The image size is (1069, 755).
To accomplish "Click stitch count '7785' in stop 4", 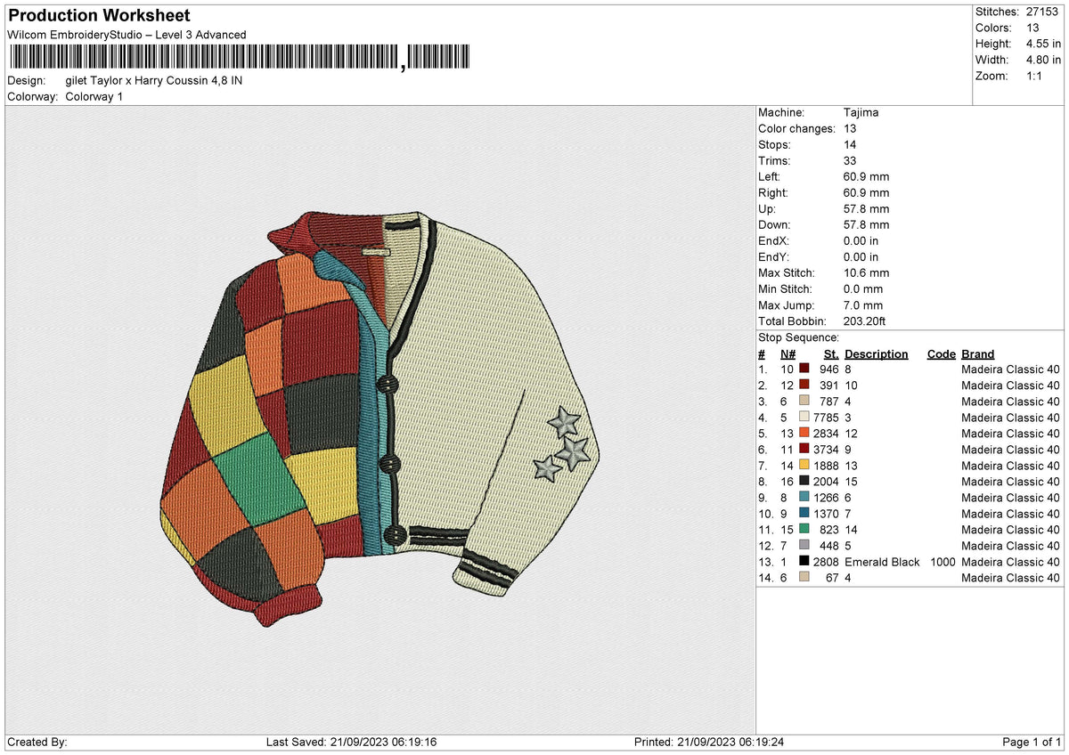I will pyautogui.click(x=827, y=417).
